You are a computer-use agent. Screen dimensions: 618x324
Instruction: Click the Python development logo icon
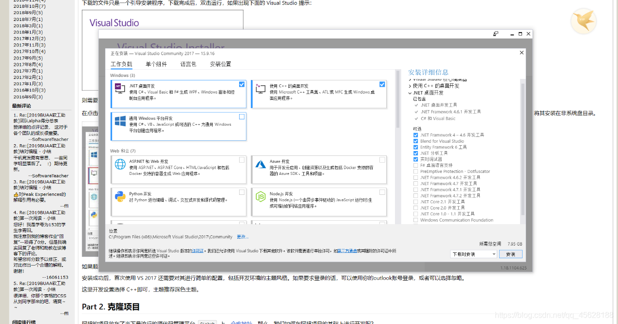(x=120, y=197)
